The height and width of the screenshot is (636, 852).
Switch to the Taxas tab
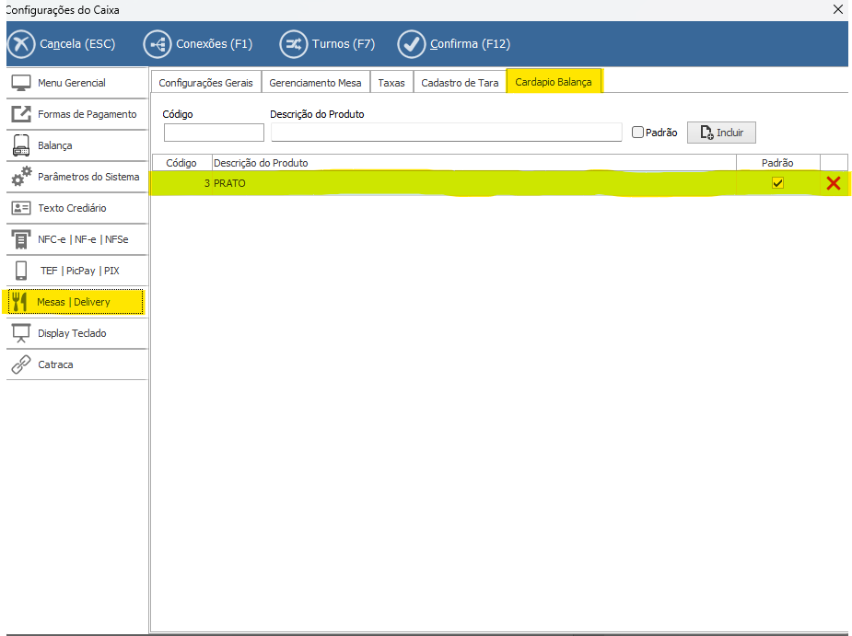391,83
